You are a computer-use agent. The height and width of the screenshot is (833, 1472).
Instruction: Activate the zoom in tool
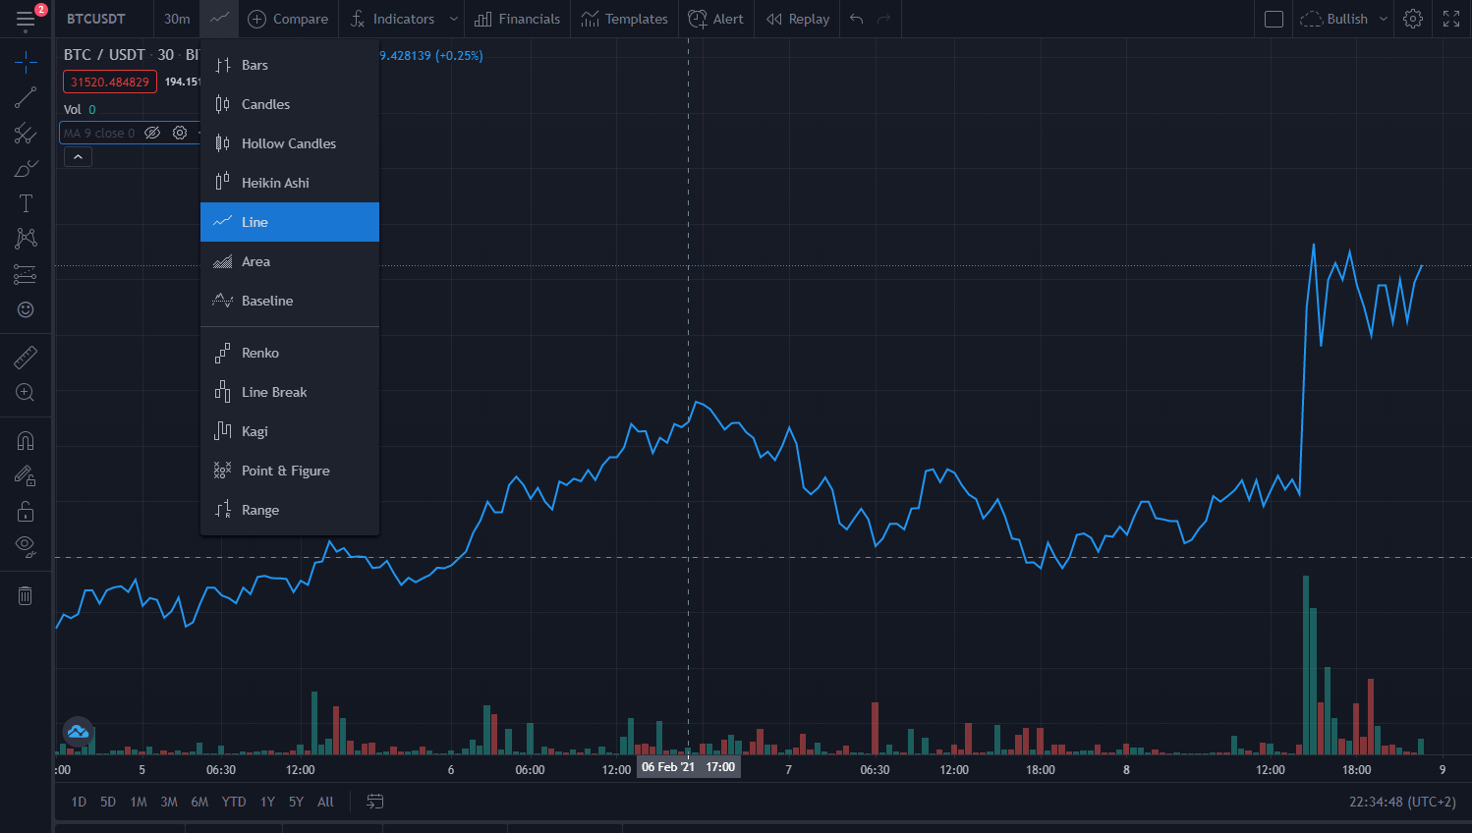point(26,393)
